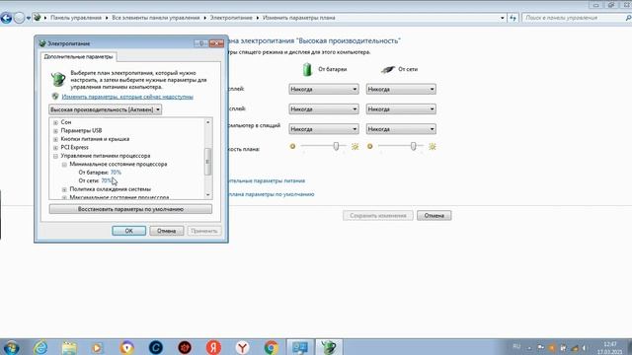The height and width of the screenshot is (355, 632).
Task: Expand the PCI Express node
Action: (55, 148)
